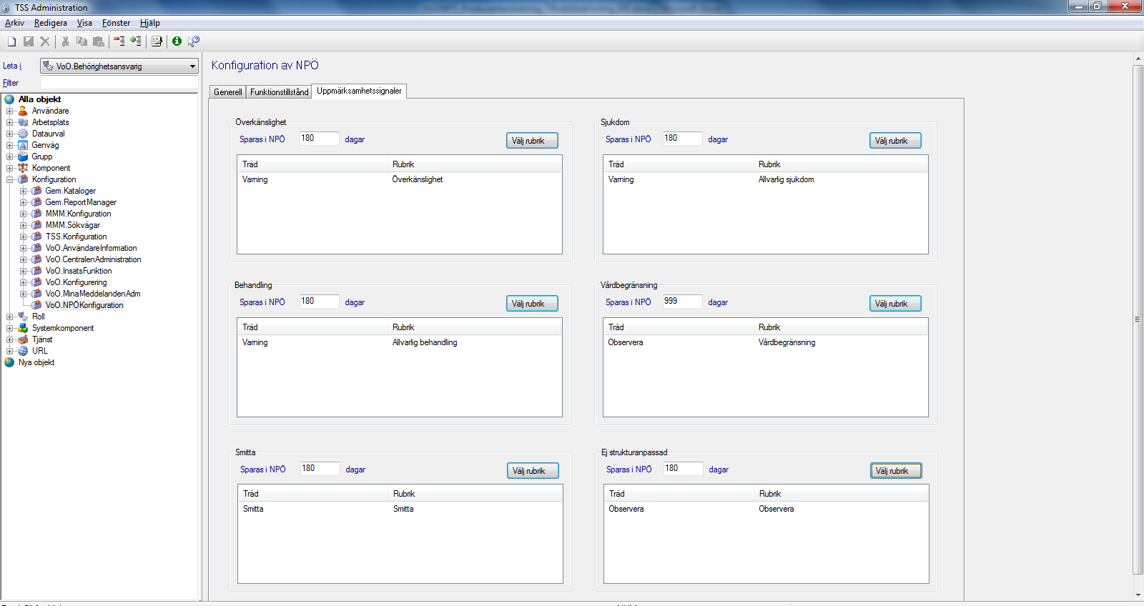Viewport: 1144px width, 606px height.
Task: Click the Copy toolbar icon
Action: click(x=82, y=41)
